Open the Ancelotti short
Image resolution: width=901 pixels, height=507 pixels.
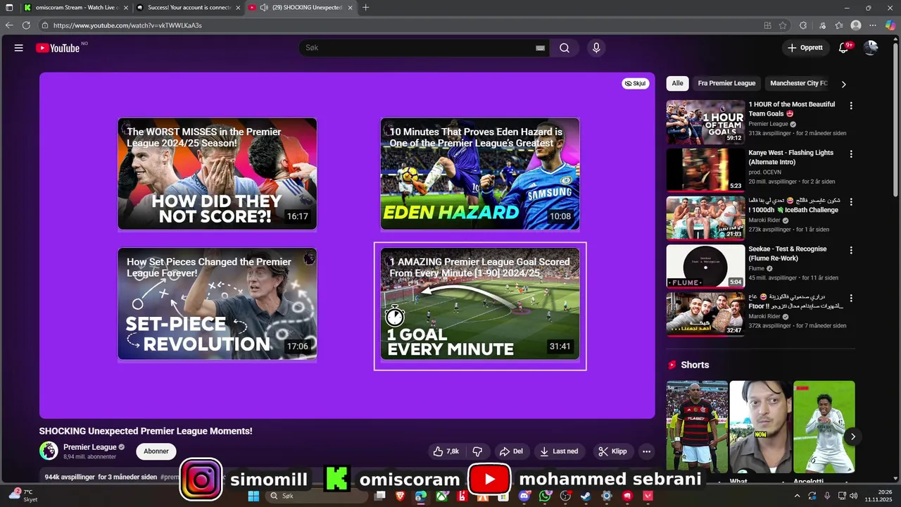pos(824,427)
